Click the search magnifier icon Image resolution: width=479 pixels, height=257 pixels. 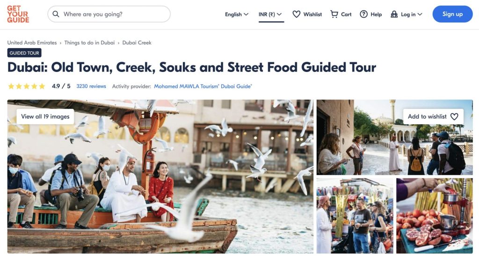tap(56, 14)
